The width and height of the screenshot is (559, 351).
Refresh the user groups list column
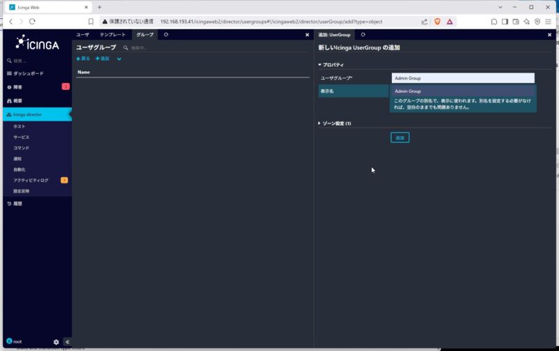166,34
